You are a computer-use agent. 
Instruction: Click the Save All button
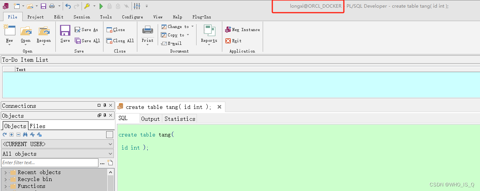pyautogui.click(x=87, y=41)
